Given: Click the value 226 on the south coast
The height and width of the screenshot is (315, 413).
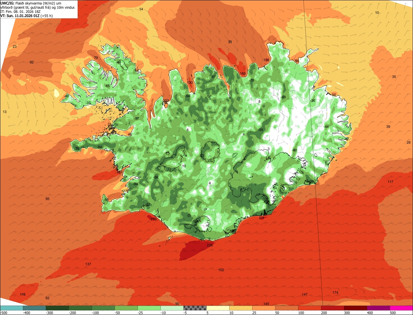Looking at the screenshot, I should click(210, 245).
